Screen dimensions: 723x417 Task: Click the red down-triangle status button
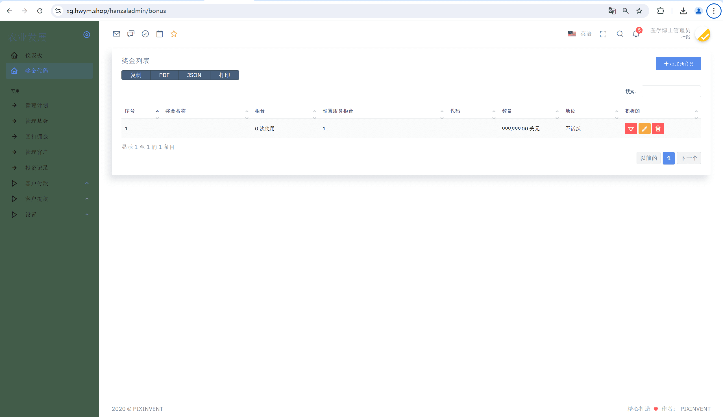631,129
